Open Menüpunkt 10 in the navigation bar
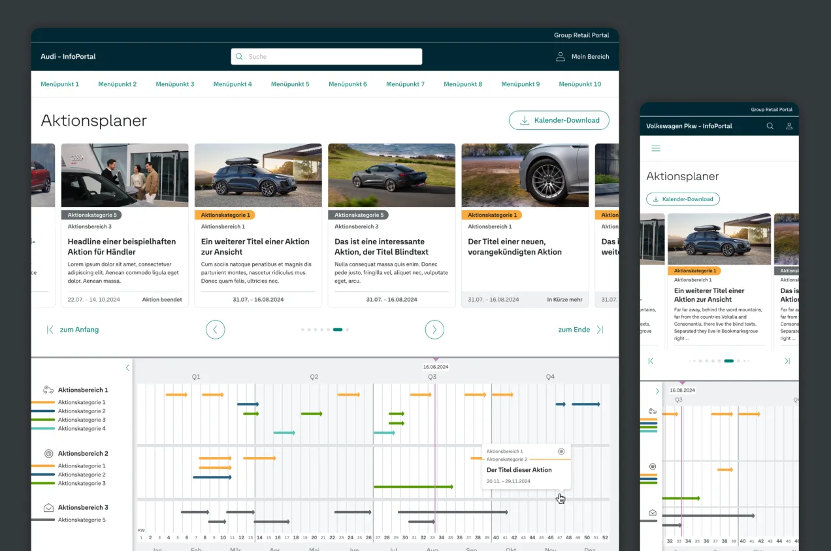831x551 pixels. 580,84
